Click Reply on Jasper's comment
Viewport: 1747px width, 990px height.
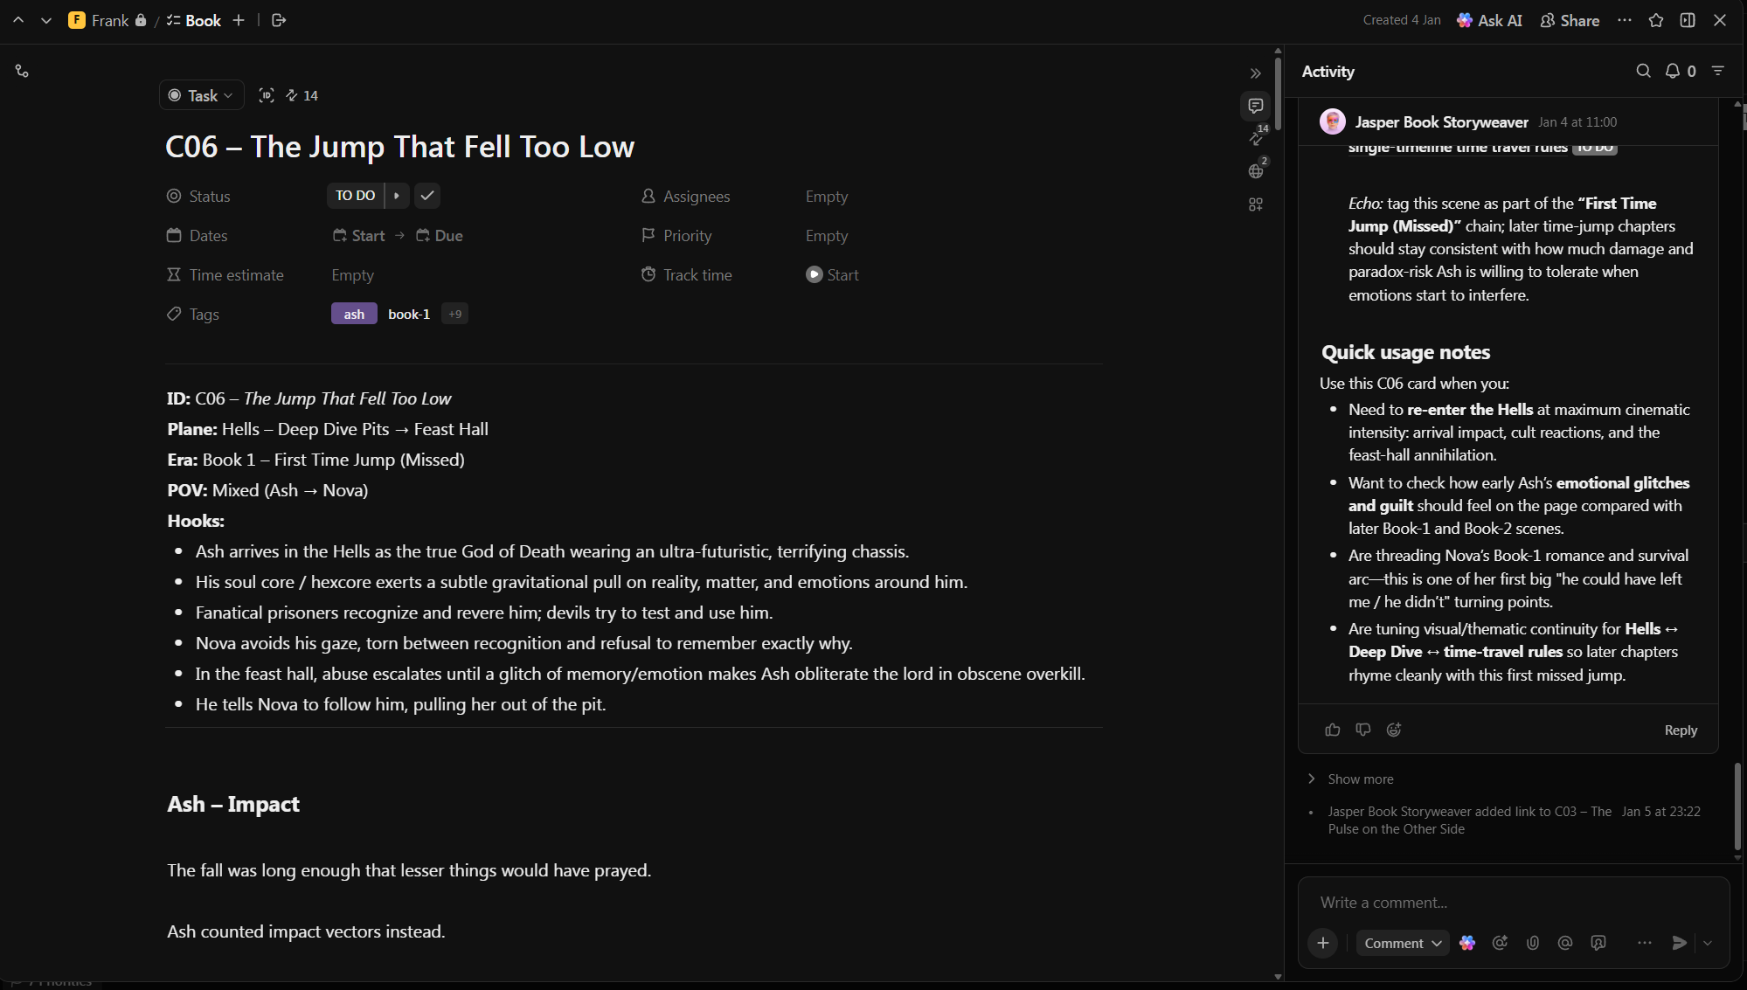point(1681,730)
